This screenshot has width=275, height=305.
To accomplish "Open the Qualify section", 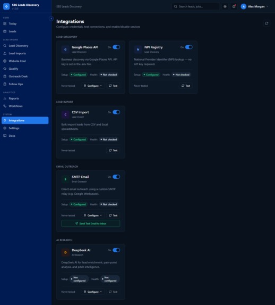I will 25,69.
